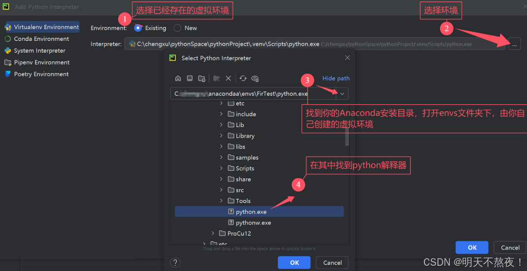The image size is (527, 271).
Task: Click the New Folder icon
Action: (x=216, y=78)
